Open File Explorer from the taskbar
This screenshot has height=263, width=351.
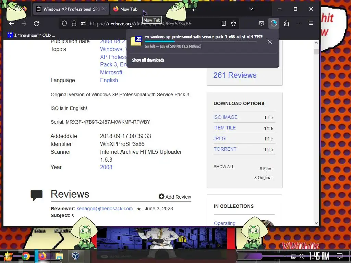click(x=59, y=256)
